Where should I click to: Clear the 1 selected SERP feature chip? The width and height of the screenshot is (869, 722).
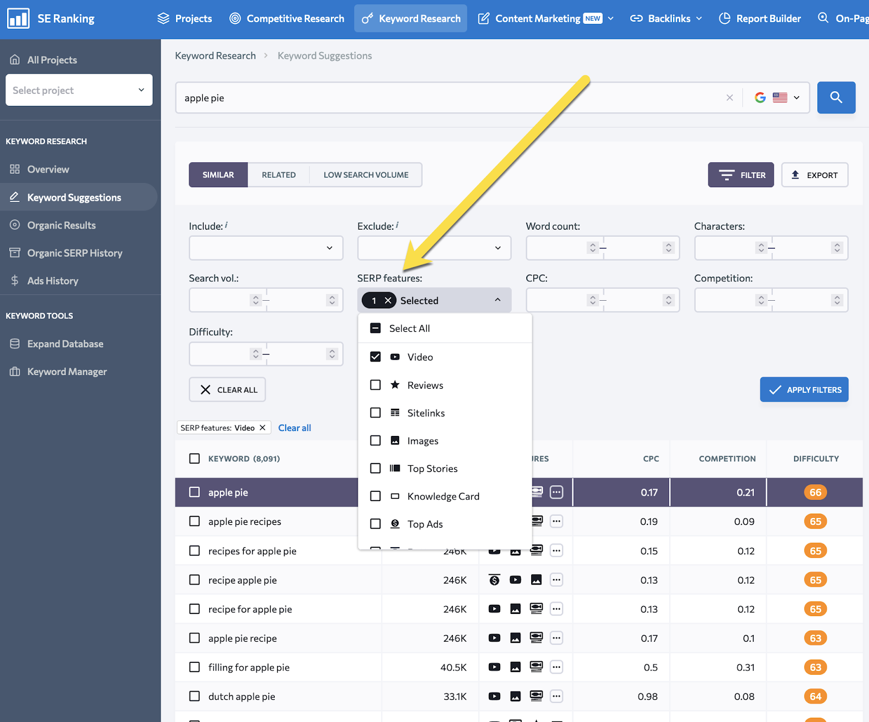pos(388,301)
